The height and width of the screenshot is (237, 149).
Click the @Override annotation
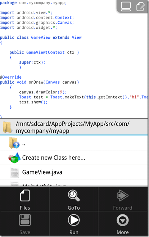(x=11, y=77)
